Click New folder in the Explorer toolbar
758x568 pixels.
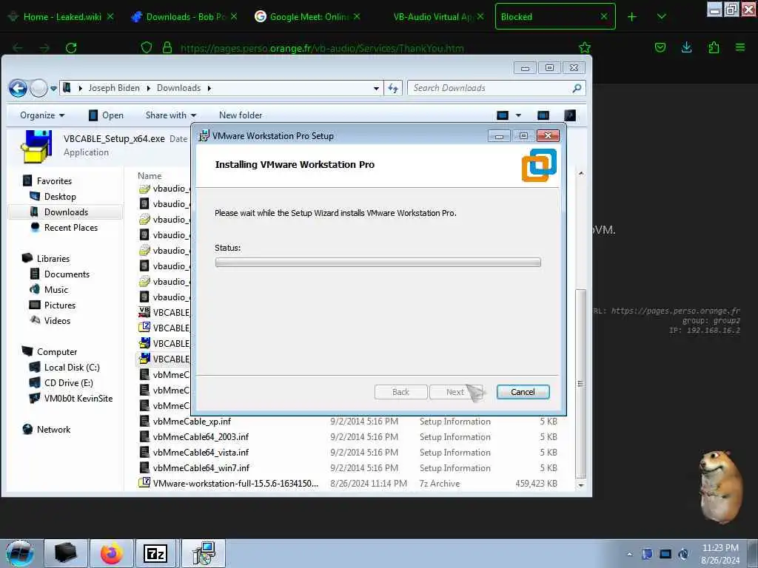(241, 115)
